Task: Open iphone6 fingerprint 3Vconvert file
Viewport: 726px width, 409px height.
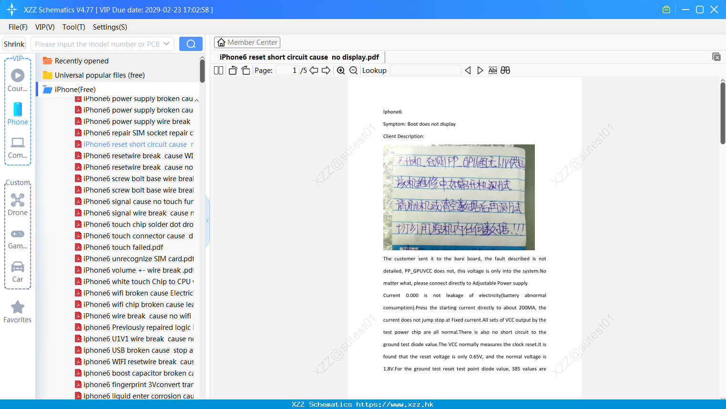Action: [134, 385]
